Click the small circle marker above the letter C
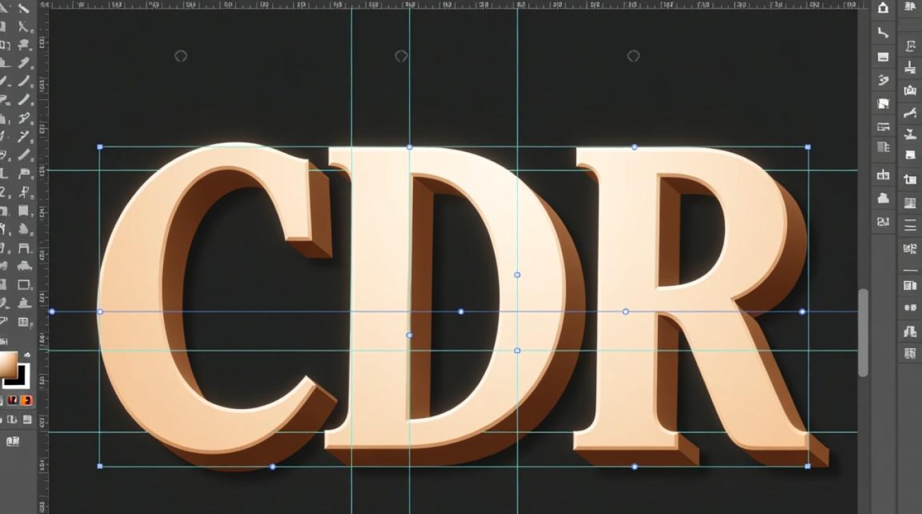 click(x=180, y=56)
